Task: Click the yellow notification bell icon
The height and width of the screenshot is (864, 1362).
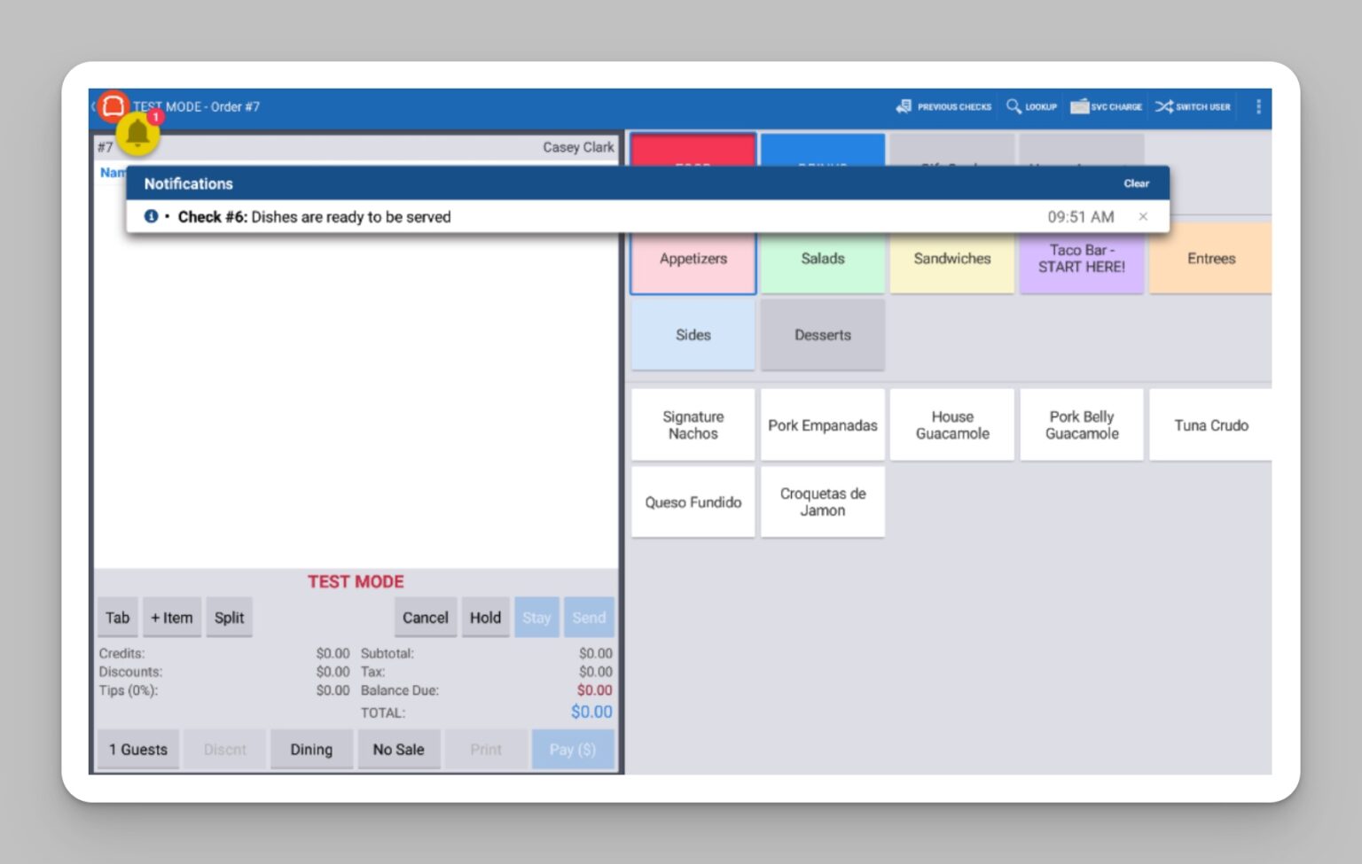Action: 137,134
